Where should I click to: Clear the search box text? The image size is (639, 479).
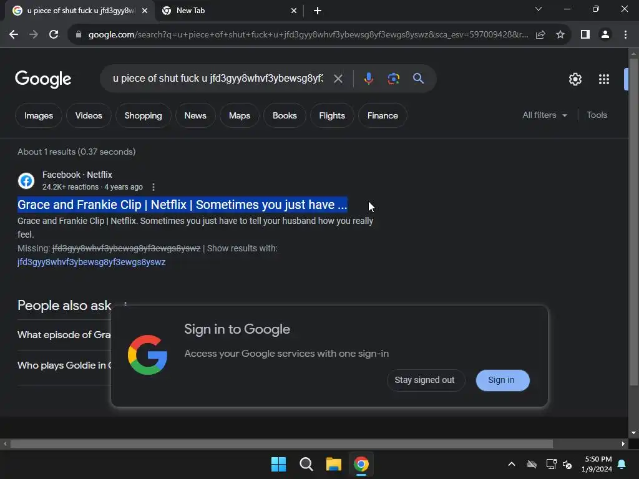click(338, 79)
